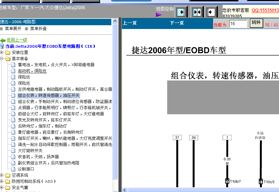Click the 基本装备 open folder icon
The height and width of the screenshot is (192, 279).
point(8,59)
